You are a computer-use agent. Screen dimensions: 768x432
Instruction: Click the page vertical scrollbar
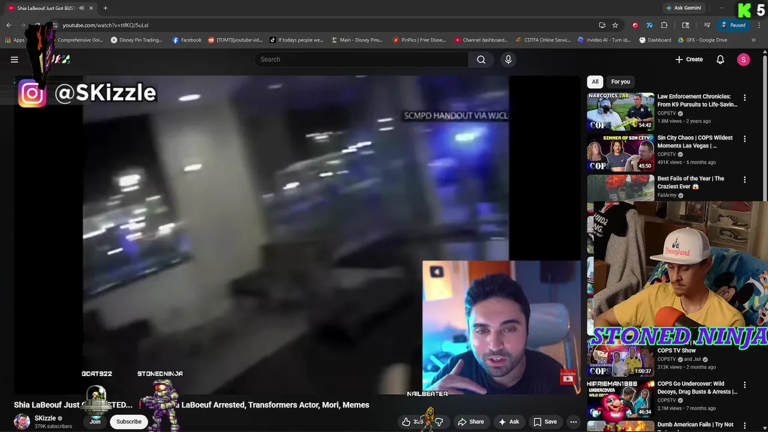point(765,240)
